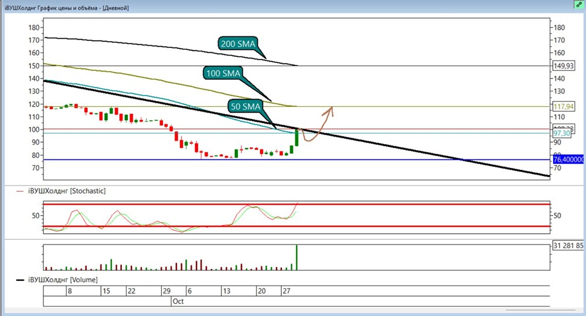Click the Oct month marker on time axis
The width and height of the screenshot is (586, 316).
(x=178, y=301)
